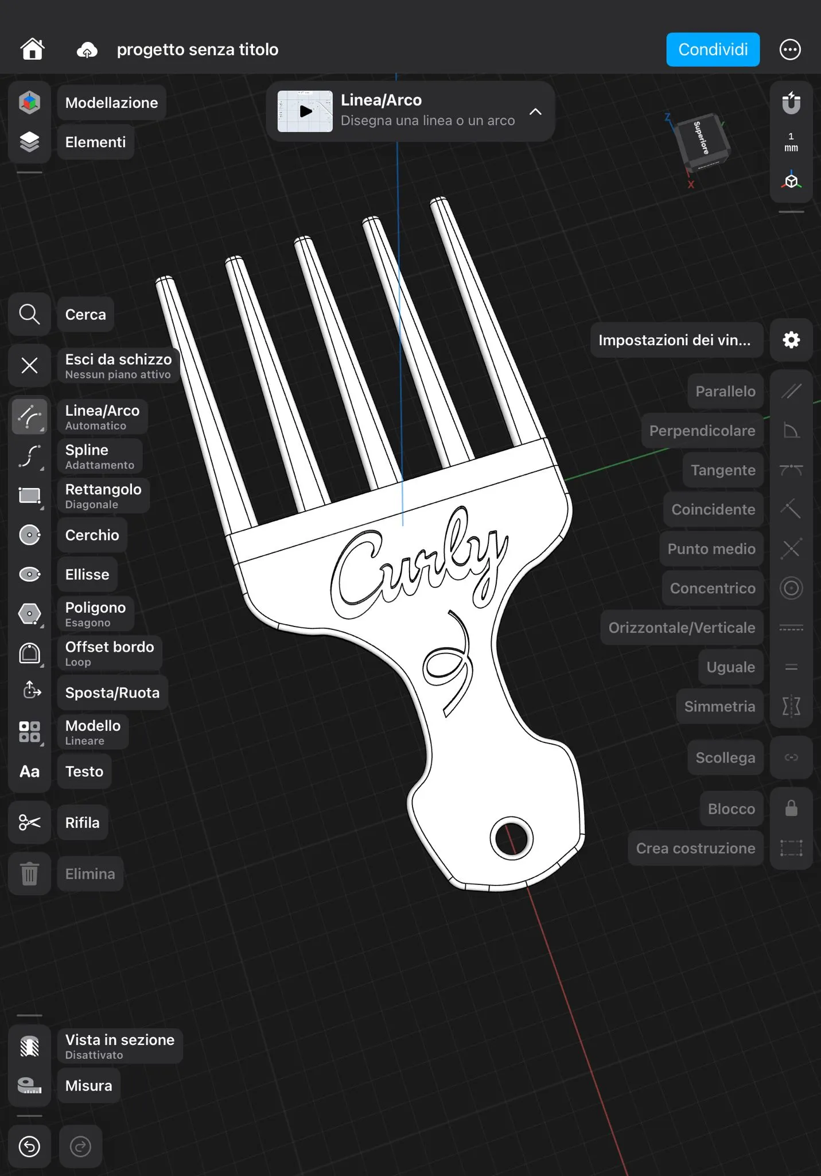Screen dimensions: 821x1176
Task: Open the more options ellipsis menu
Action: coord(790,49)
